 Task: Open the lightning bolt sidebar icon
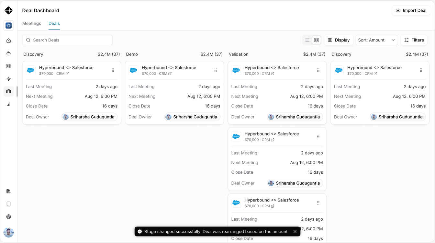tap(9, 79)
